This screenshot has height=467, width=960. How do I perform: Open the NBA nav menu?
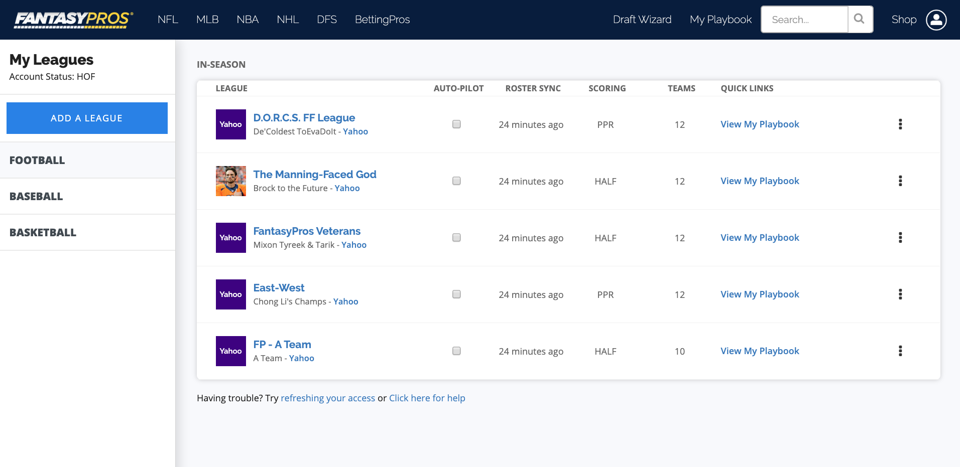(x=248, y=20)
